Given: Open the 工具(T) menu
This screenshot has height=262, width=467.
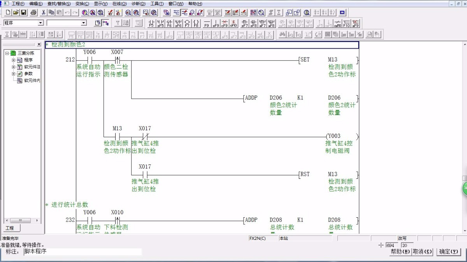Looking at the screenshot, I should (x=157, y=3).
